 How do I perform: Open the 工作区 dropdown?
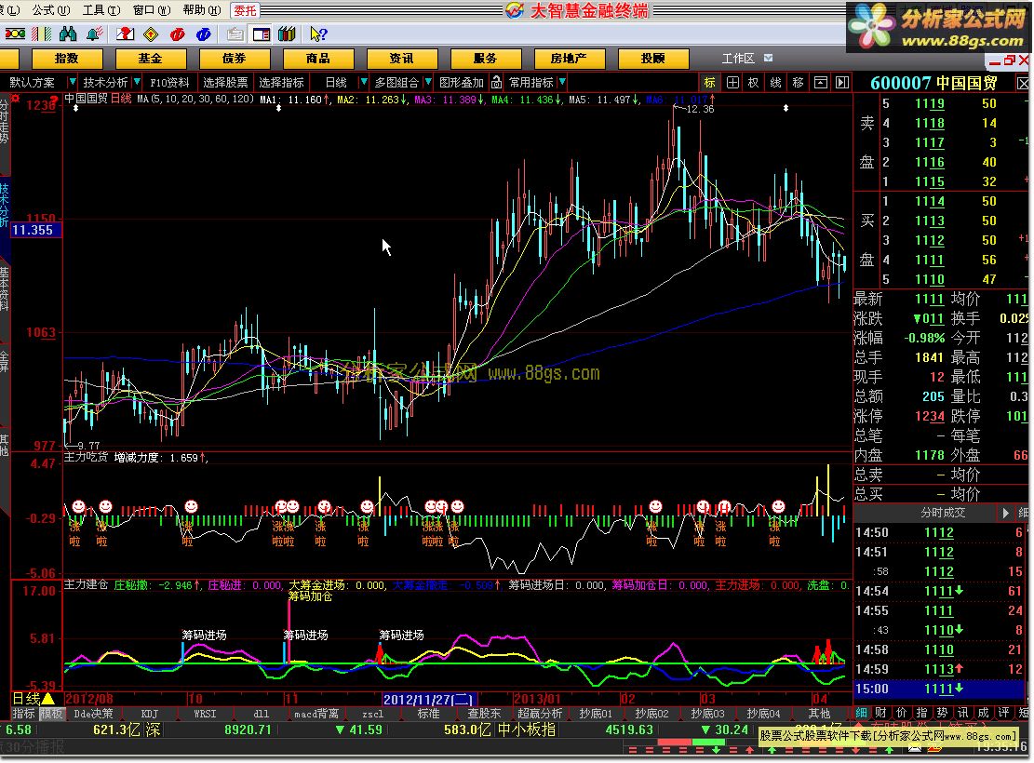(x=768, y=58)
